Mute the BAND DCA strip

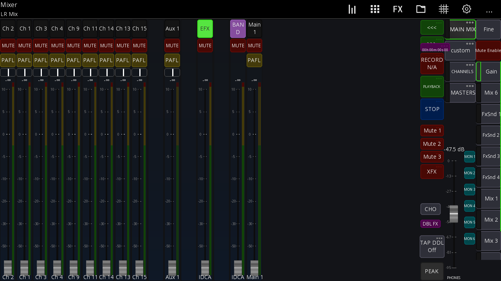coord(238,46)
